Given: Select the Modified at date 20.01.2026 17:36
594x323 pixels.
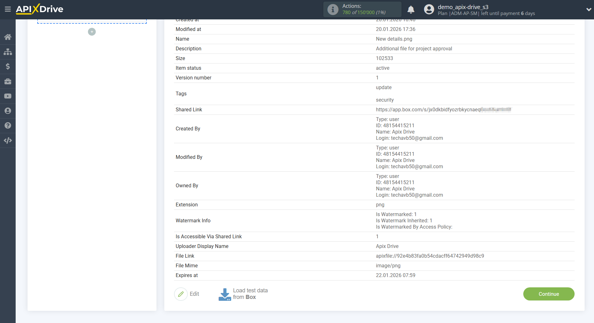Looking at the screenshot, I should (396, 29).
